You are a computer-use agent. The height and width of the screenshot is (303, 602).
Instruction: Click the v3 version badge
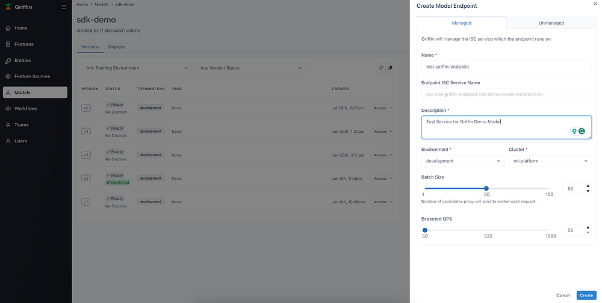coord(85,155)
